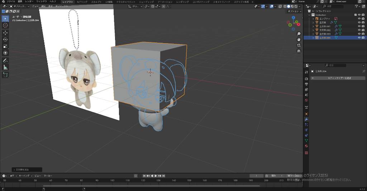
Task: Switch perspective/orthographic with the grid icon
Action: point(299,51)
